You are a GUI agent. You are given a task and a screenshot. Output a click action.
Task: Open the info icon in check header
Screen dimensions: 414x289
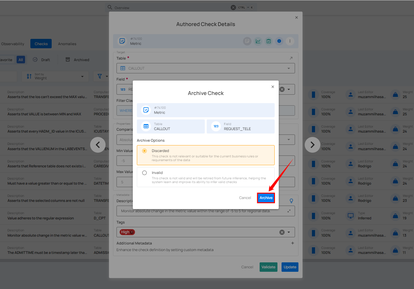[279, 41]
